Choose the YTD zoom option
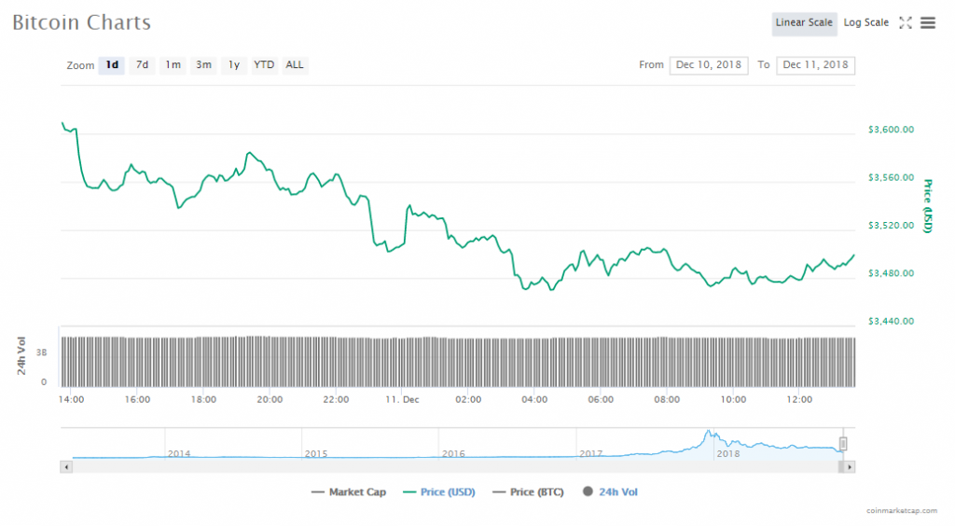This screenshot has height=526, width=955. pyautogui.click(x=265, y=65)
